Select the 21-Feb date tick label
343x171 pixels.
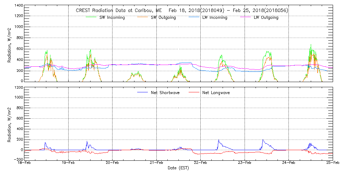(156, 163)
